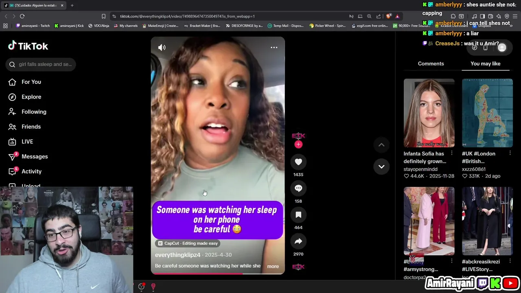Image resolution: width=521 pixels, height=293 pixels.
Task: Click the bookmark icon beside the address bar
Action: [103, 16]
